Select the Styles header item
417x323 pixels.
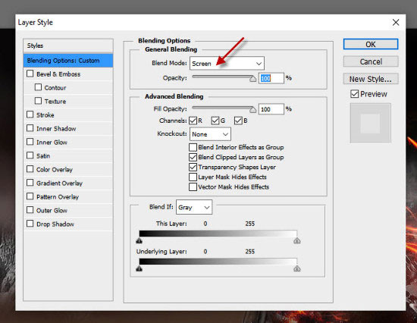coord(68,45)
